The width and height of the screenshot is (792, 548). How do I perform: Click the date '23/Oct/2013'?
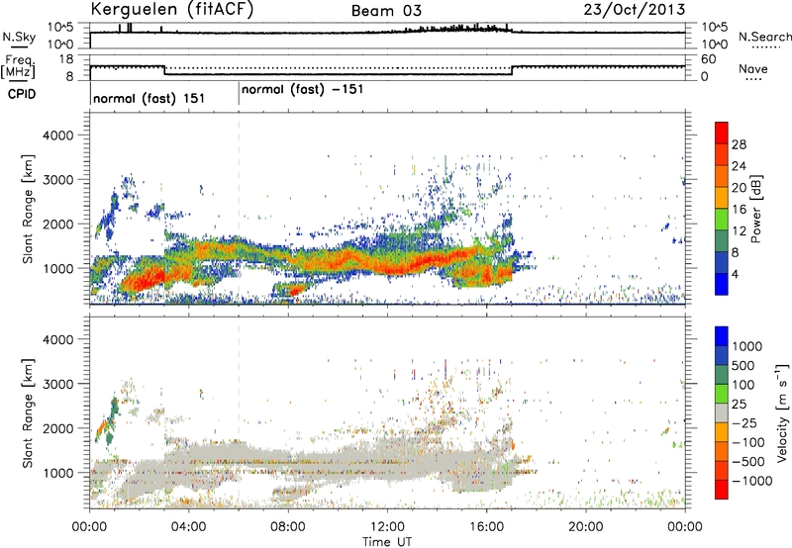pos(635,10)
